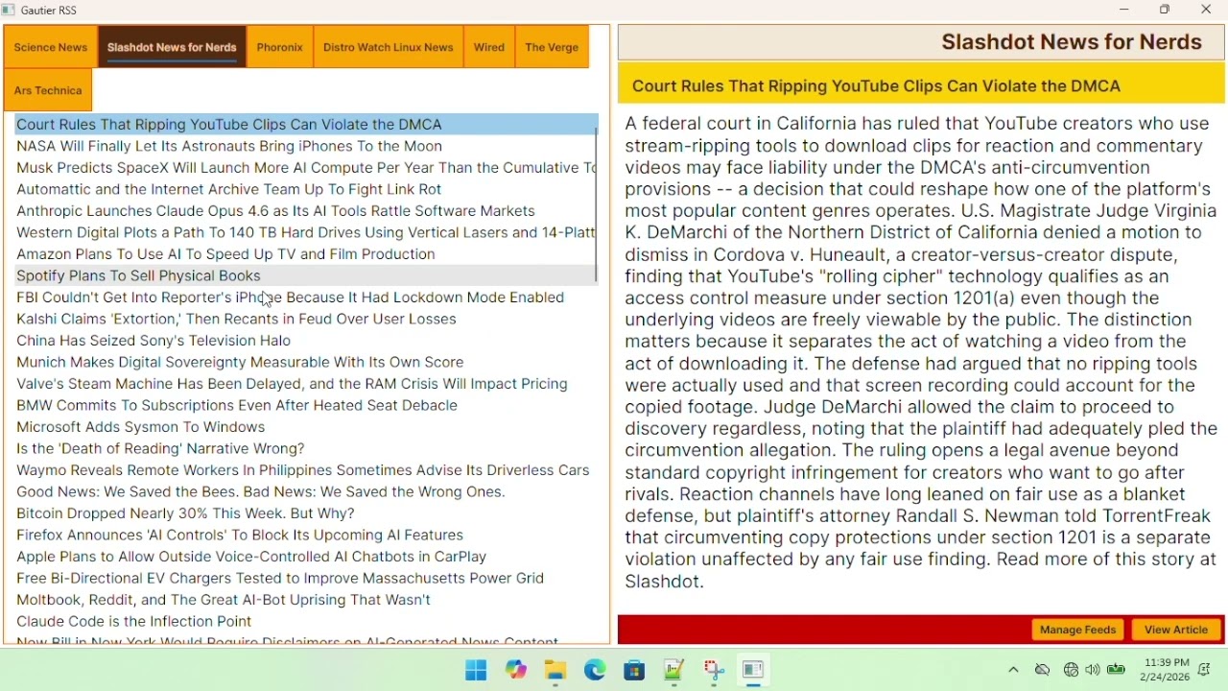Open File Explorer from the taskbar
Viewport: 1228px width, 691px height.
coord(556,671)
